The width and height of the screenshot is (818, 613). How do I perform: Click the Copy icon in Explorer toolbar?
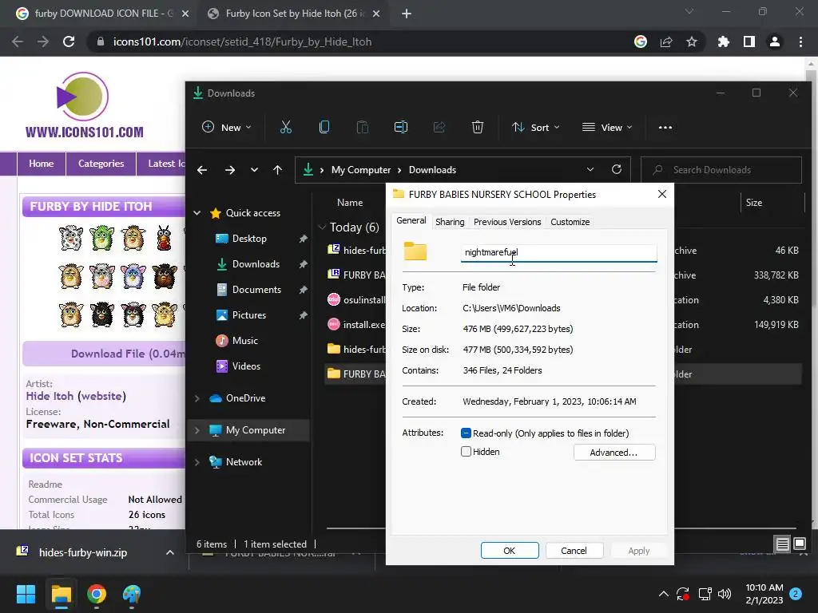pos(324,127)
